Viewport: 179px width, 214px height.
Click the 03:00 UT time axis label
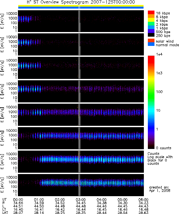[81, 200]
